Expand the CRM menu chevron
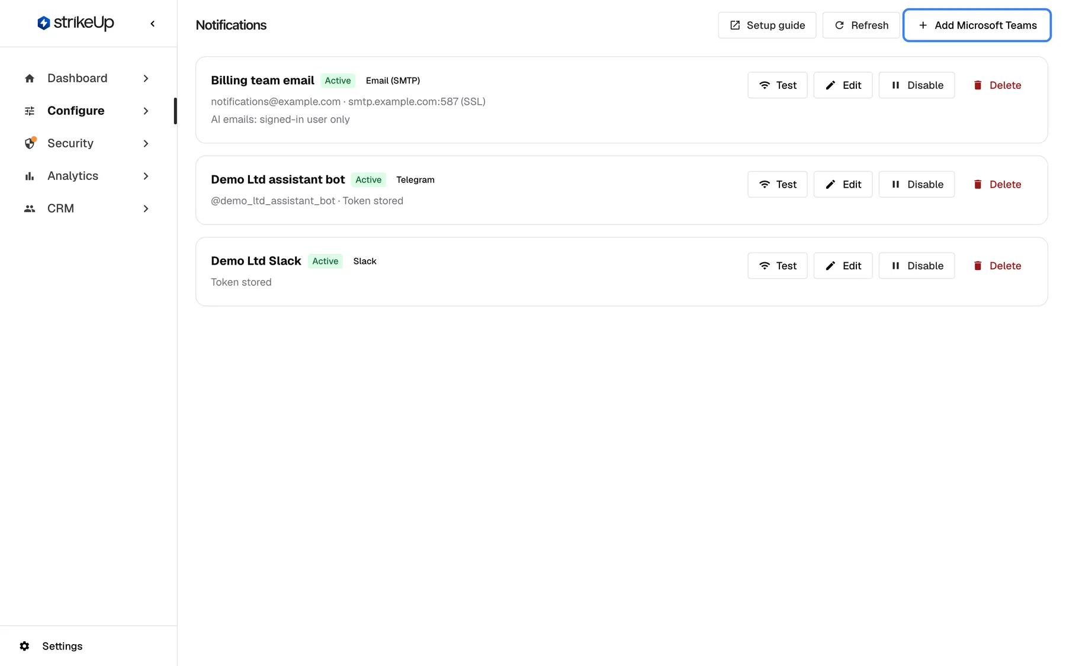 click(x=146, y=208)
